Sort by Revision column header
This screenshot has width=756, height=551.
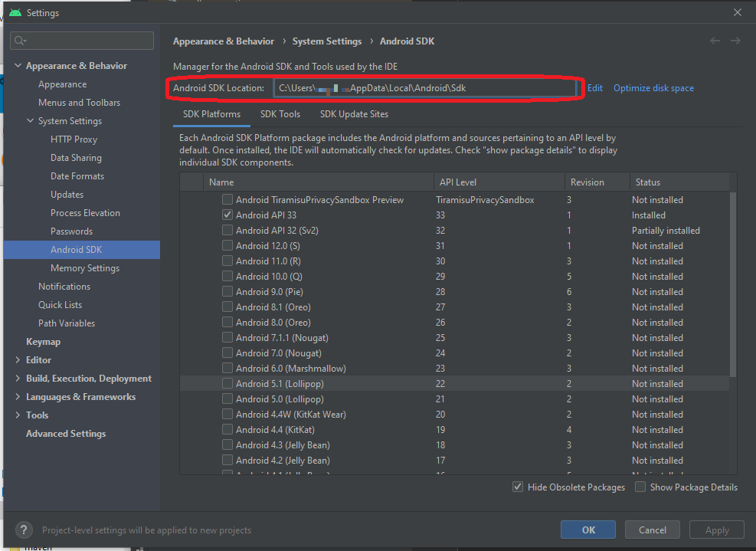(597, 182)
